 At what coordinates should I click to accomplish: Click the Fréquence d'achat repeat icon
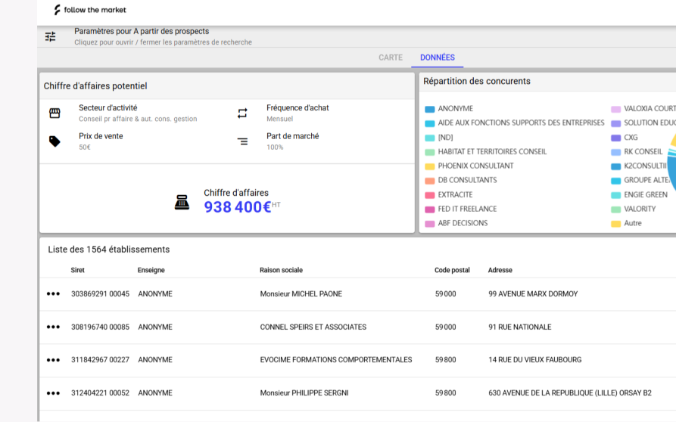[x=242, y=113]
